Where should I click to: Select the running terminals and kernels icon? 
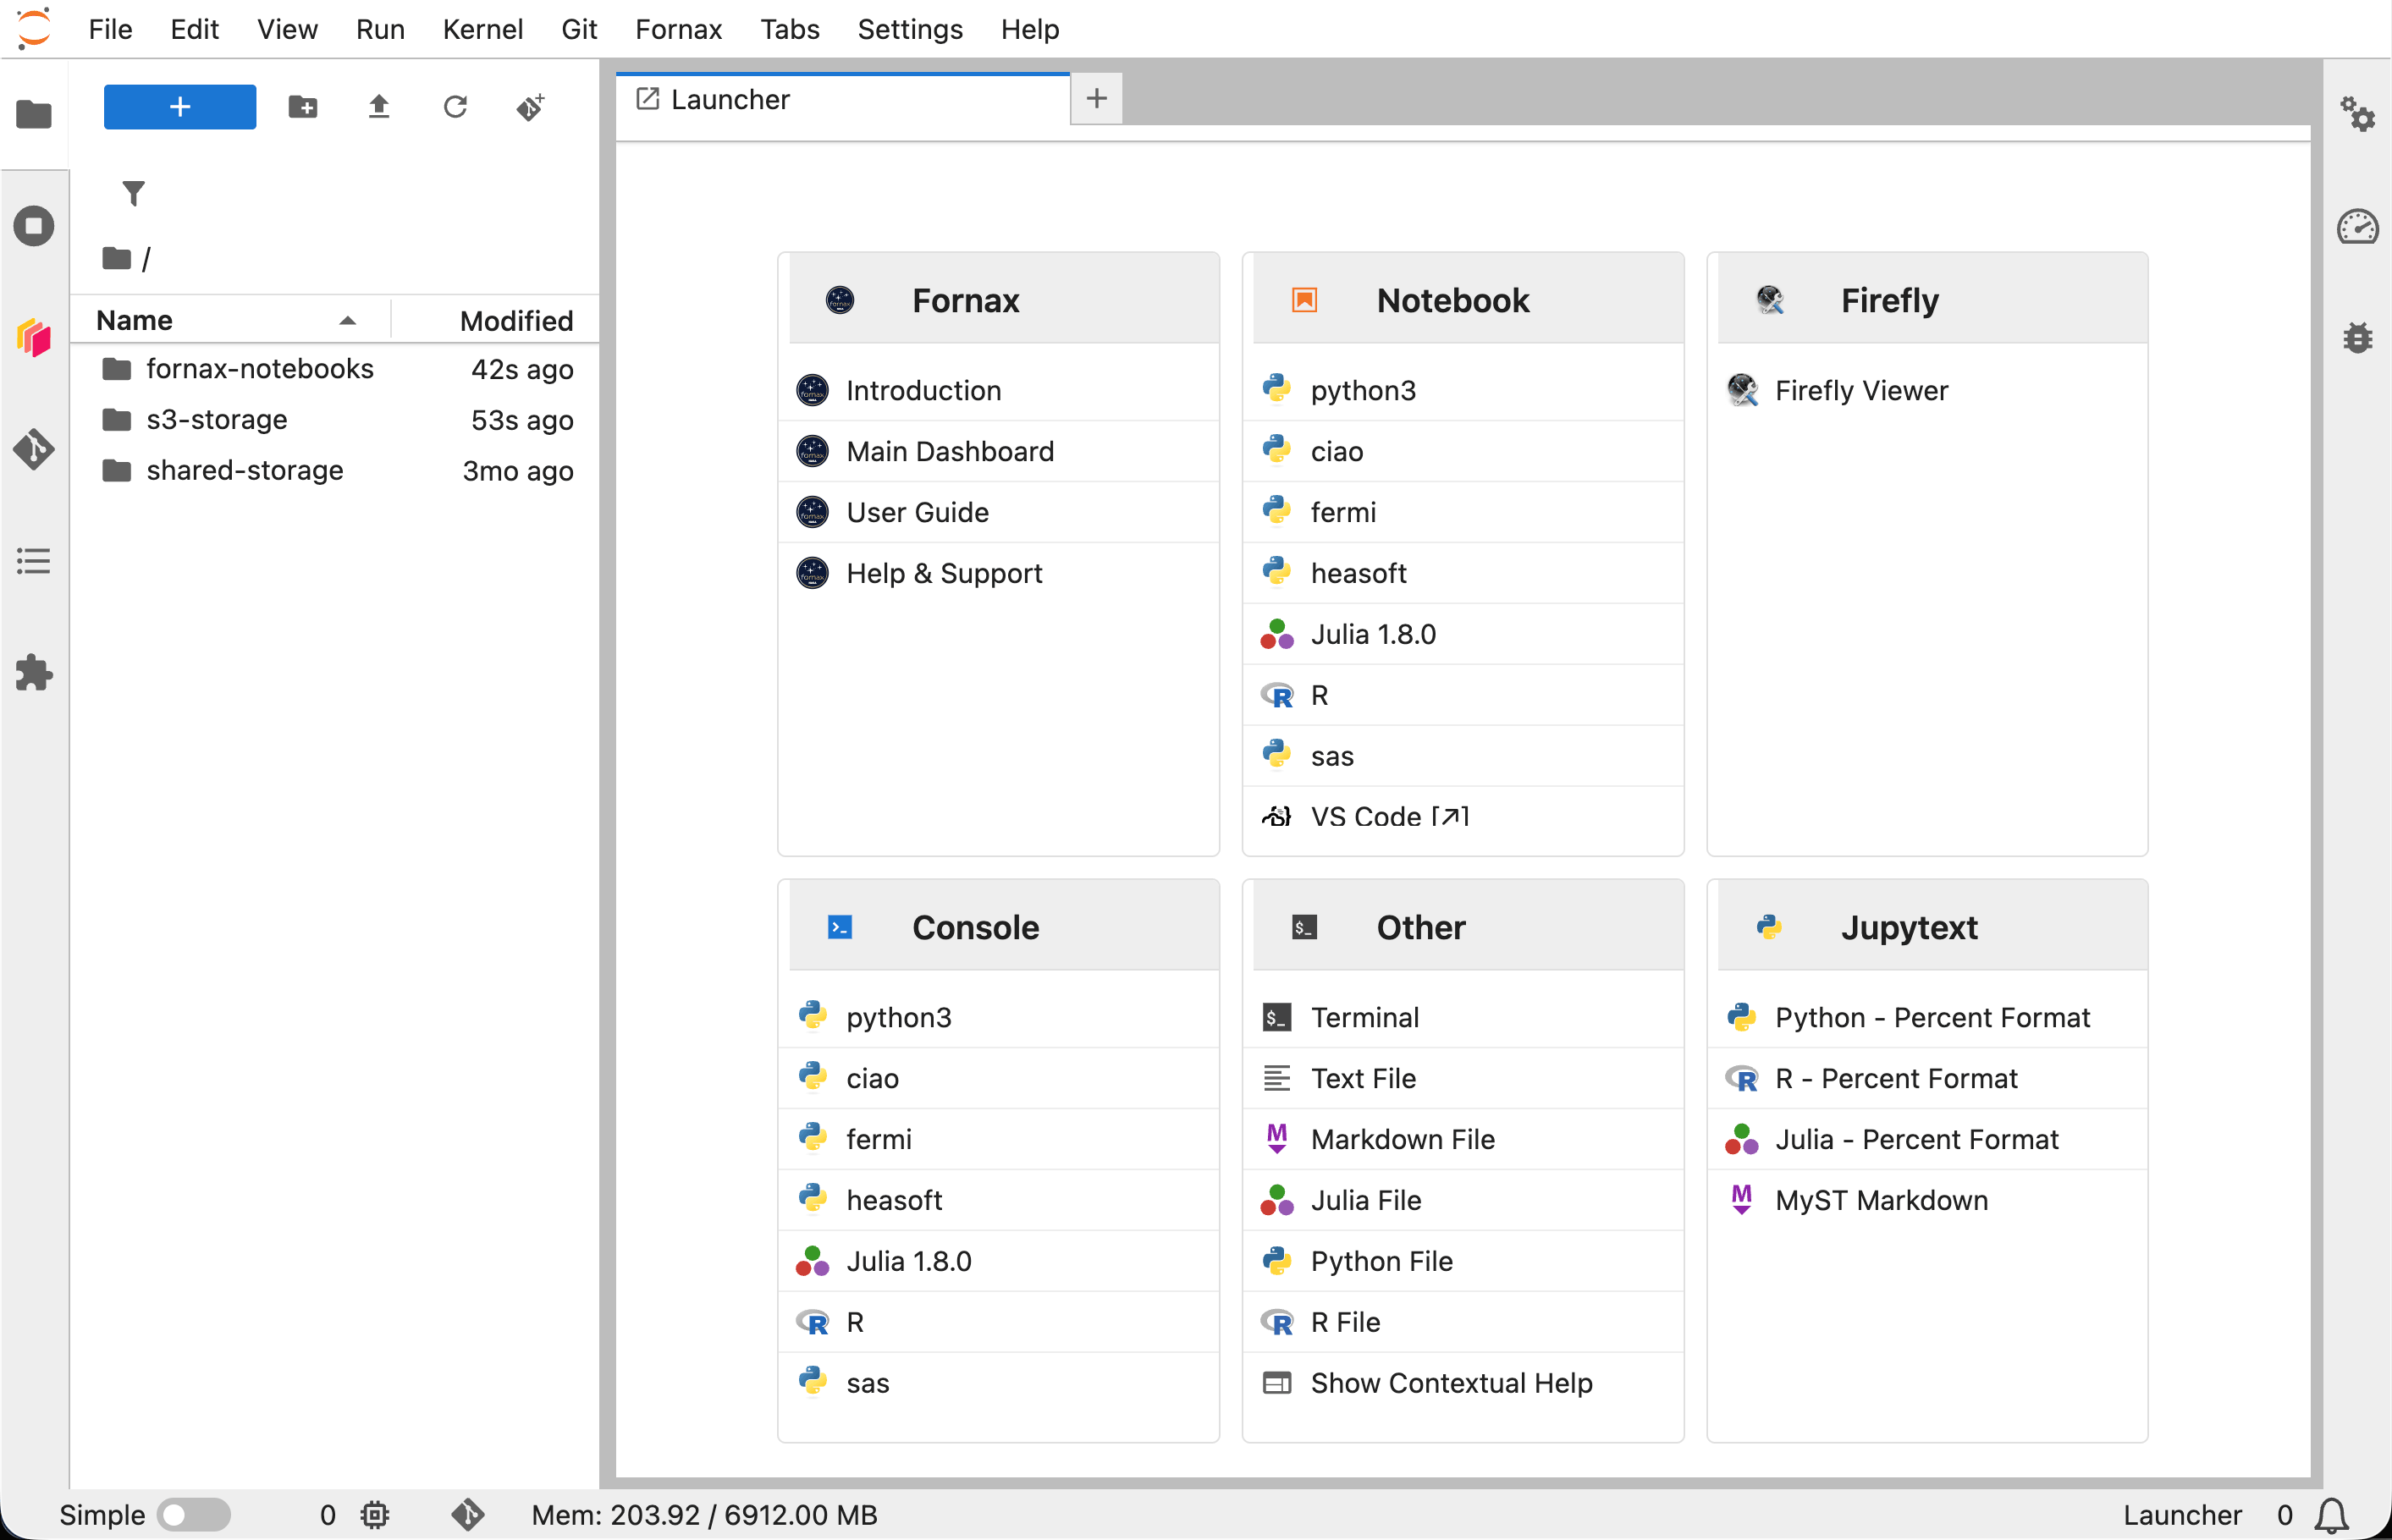[33, 225]
